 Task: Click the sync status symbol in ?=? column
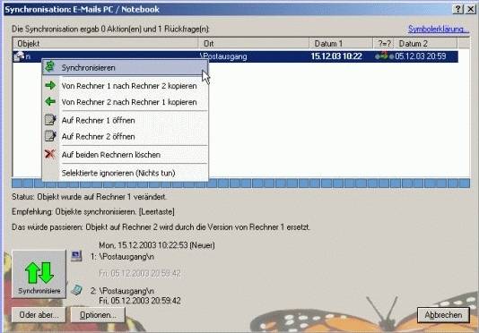click(x=384, y=56)
